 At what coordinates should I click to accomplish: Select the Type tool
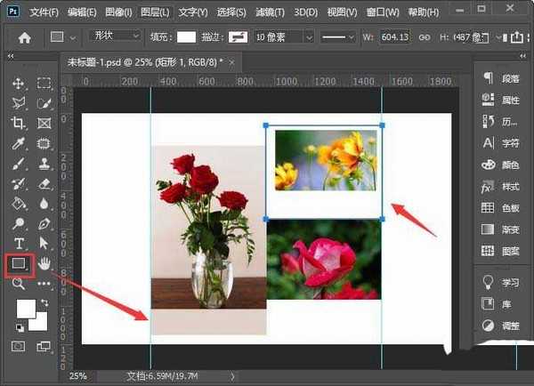point(19,243)
